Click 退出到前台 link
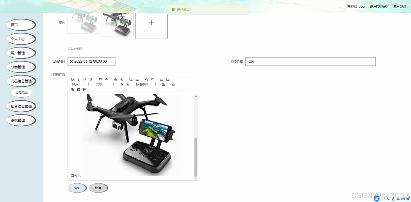The image size is (411, 202). (x=379, y=7)
